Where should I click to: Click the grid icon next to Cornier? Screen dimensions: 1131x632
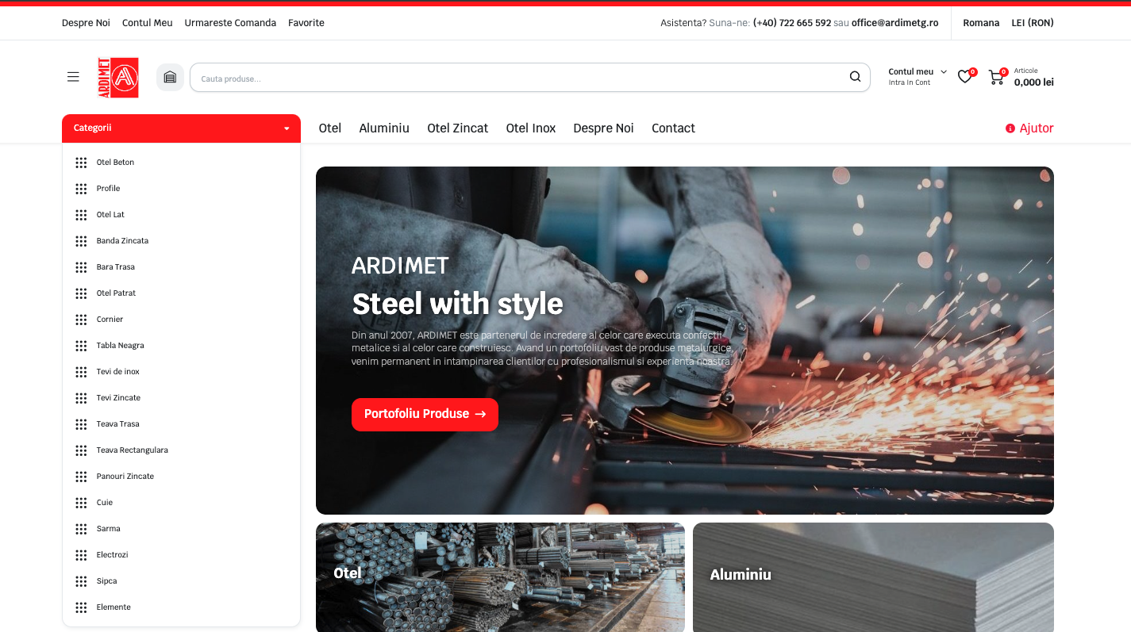(81, 320)
